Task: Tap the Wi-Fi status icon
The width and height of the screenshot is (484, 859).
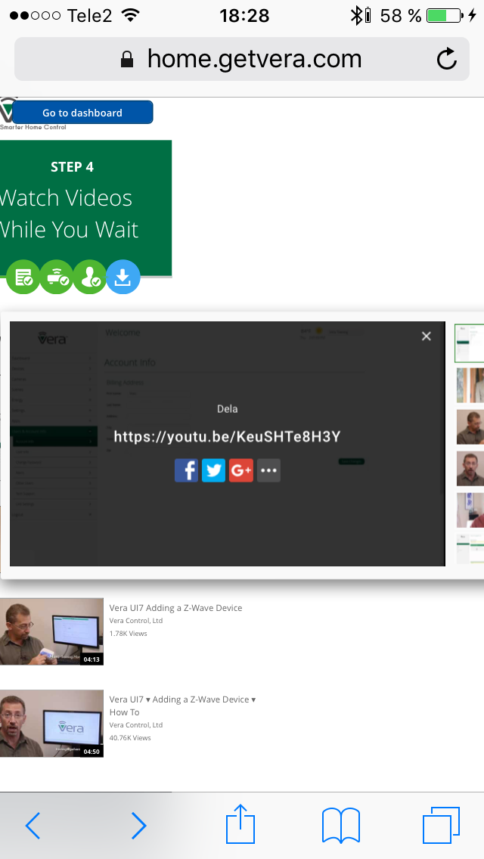Action: click(131, 15)
